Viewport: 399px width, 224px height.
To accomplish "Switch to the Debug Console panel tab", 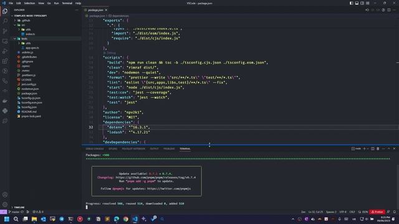I will point(95,149).
